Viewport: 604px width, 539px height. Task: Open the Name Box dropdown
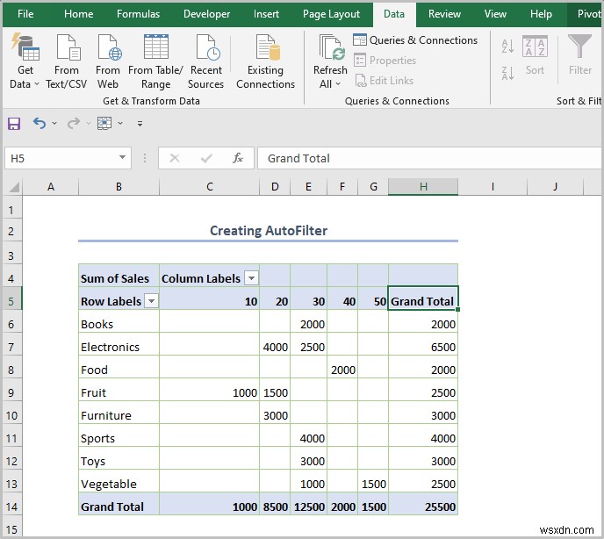tap(122, 158)
